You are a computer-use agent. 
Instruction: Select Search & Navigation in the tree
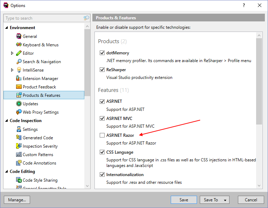[x=42, y=61]
